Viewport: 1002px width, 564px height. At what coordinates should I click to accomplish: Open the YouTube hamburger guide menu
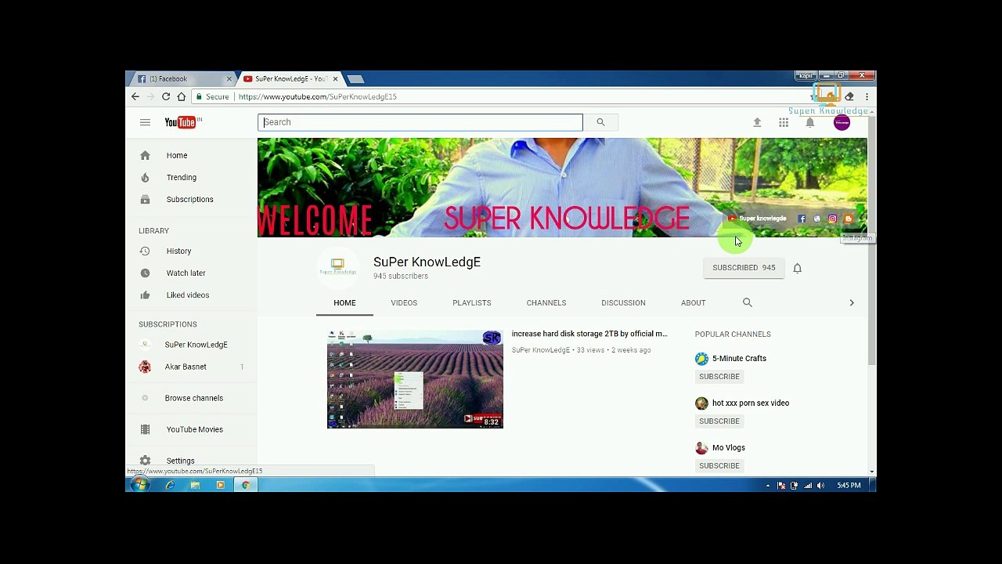click(x=145, y=122)
